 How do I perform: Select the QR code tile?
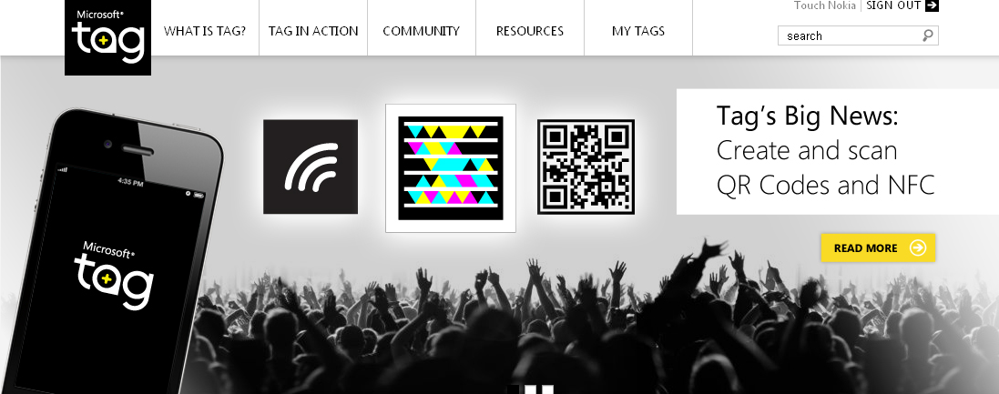[586, 167]
